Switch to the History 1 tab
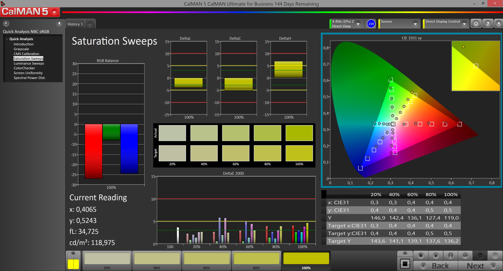Viewport: 503px width, 271px height. pyautogui.click(x=75, y=24)
